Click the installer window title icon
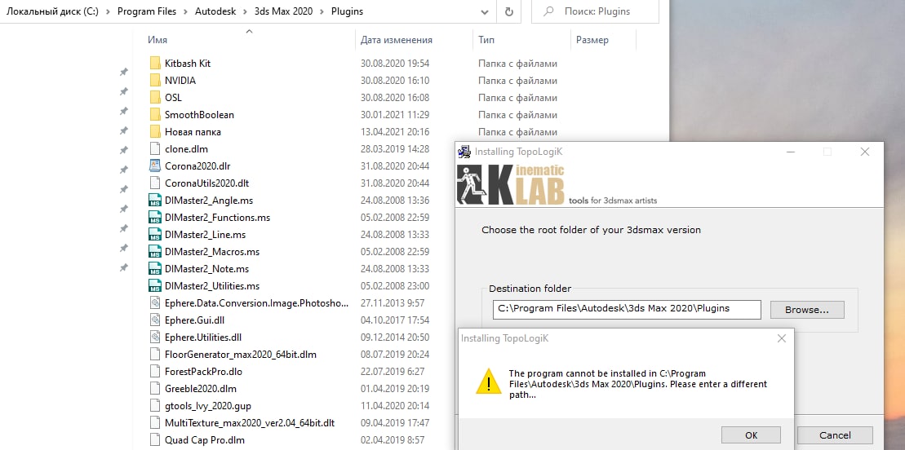This screenshot has width=905, height=450. tap(464, 152)
